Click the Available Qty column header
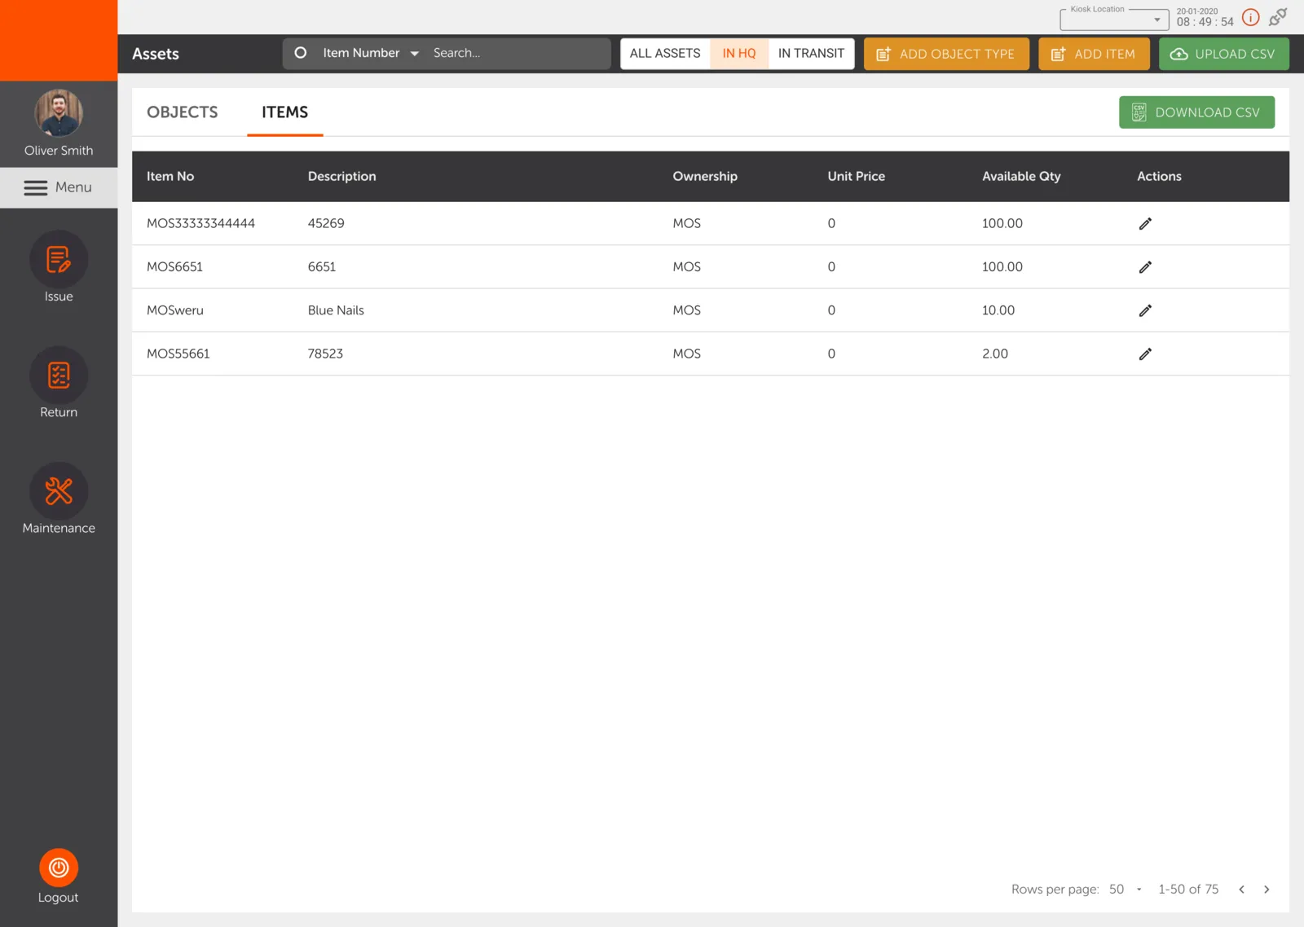The width and height of the screenshot is (1304, 927). [1021, 177]
